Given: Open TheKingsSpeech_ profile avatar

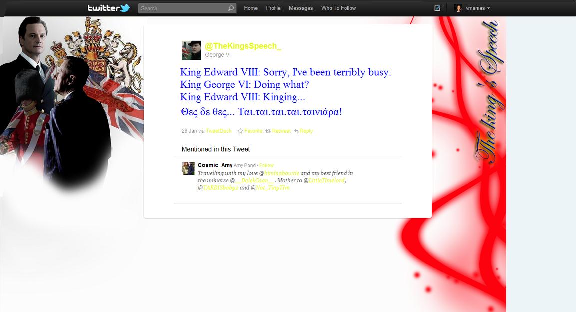Looking at the screenshot, I should [x=191, y=50].
